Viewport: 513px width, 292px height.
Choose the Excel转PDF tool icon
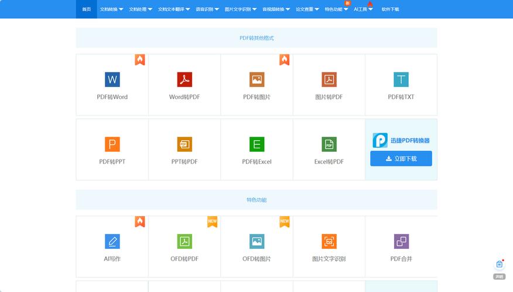[x=329, y=144]
